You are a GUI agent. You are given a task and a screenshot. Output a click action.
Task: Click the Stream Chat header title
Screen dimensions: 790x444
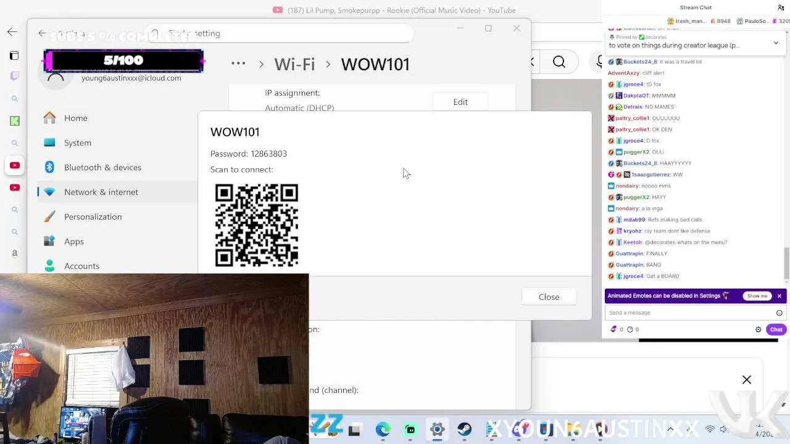pyautogui.click(x=696, y=7)
